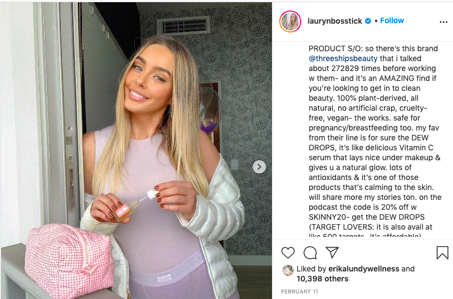Open the laurynbosstick username link
Viewport: 453px width, 299px height.
click(334, 21)
